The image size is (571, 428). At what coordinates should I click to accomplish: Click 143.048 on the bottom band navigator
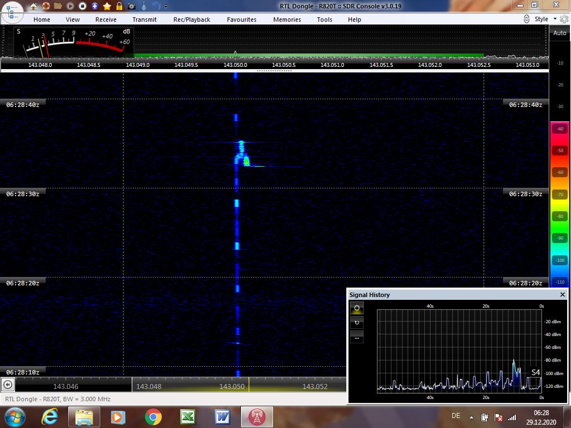pyautogui.click(x=148, y=387)
